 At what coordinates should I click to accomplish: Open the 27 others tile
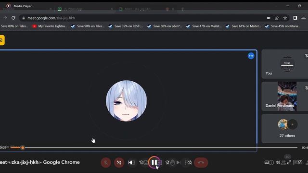(285, 128)
